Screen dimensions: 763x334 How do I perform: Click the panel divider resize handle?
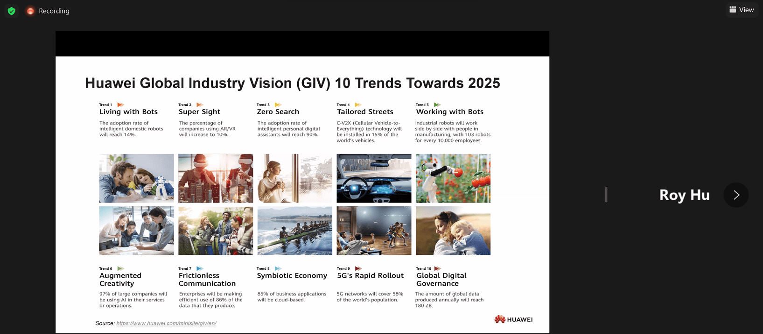pos(606,194)
